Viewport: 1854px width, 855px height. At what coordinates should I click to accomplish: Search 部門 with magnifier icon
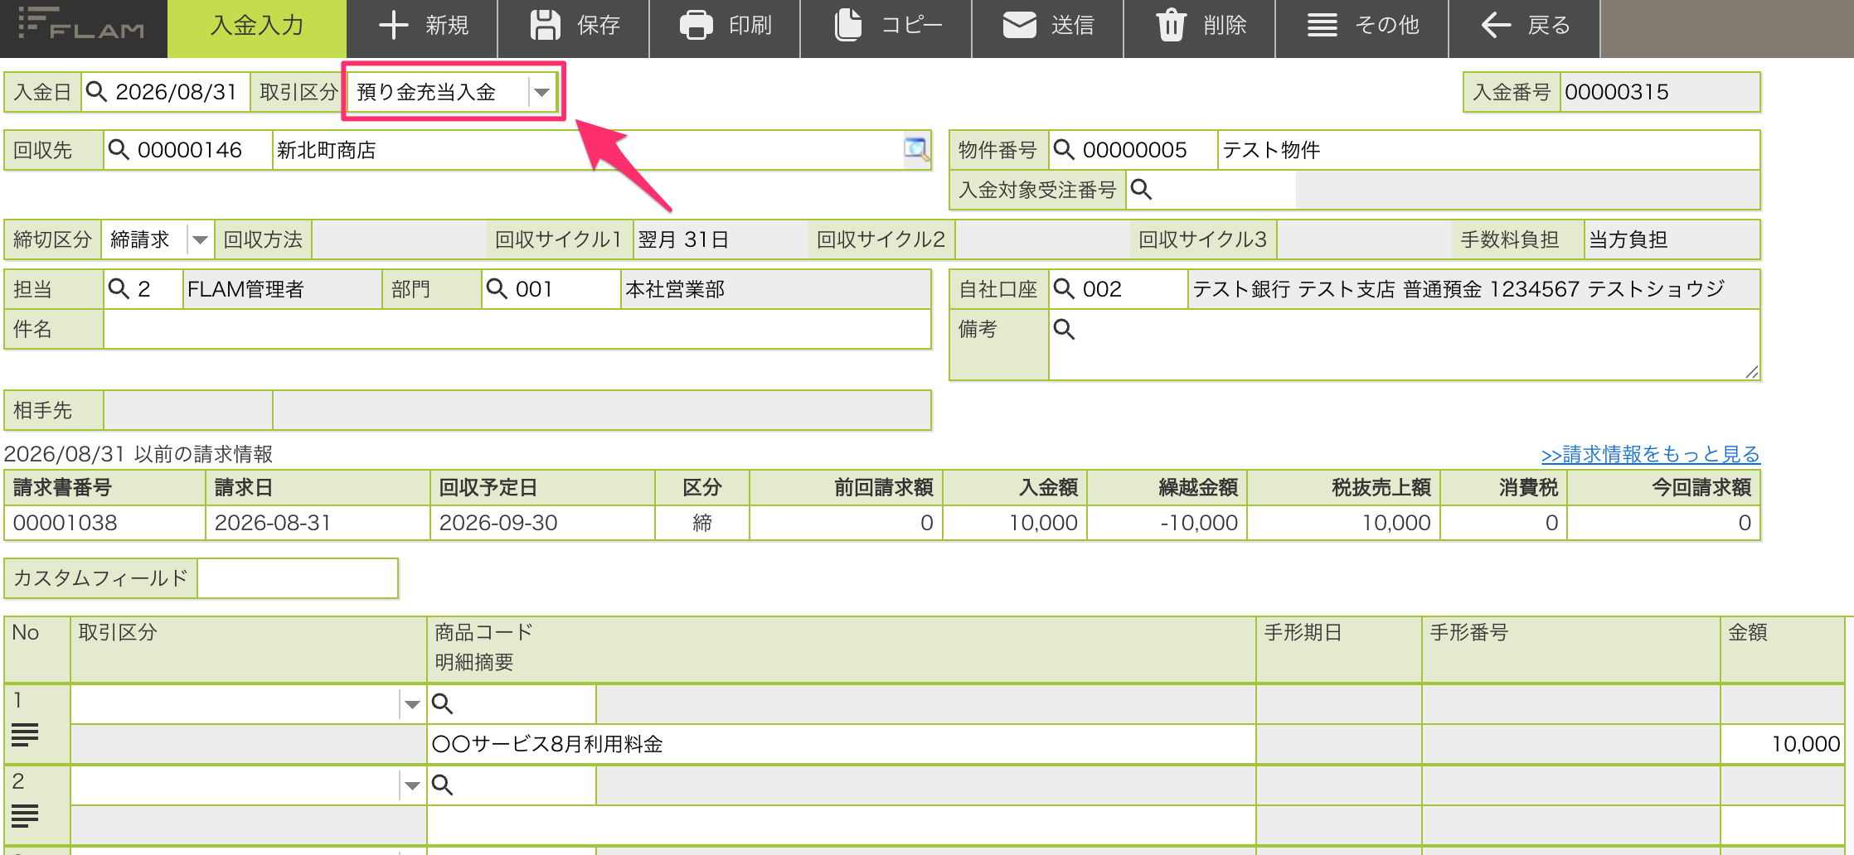point(497,289)
